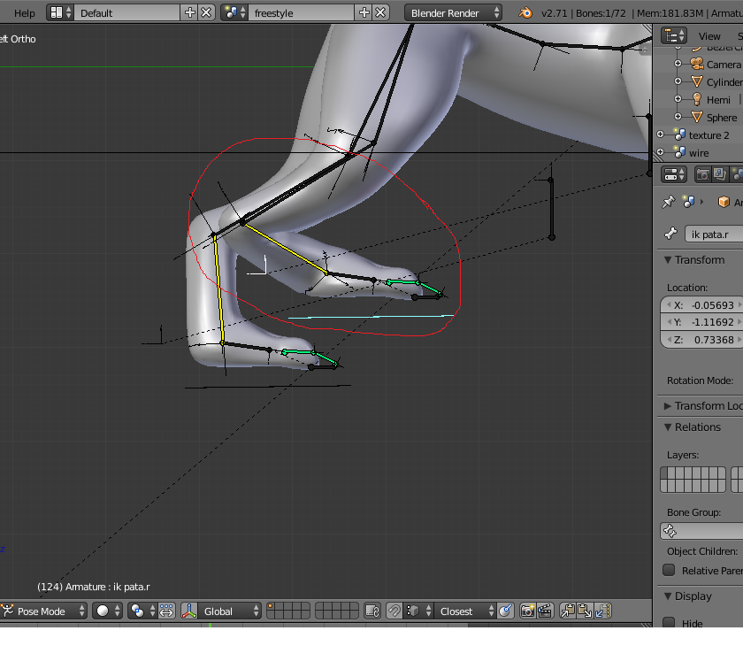This screenshot has width=743, height=646.
Task: Click the Hemi lamp icon in outliner
Action: pos(697,100)
